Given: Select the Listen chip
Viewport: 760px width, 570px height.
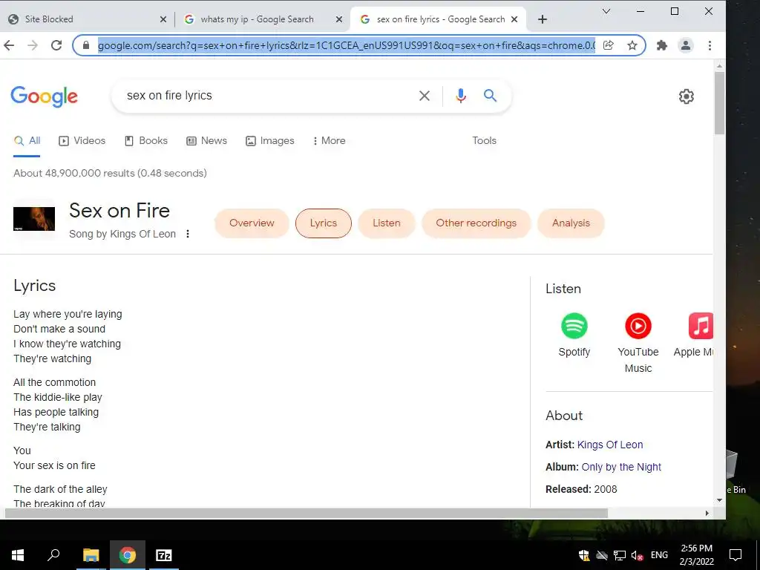Looking at the screenshot, I should tap(386, 223).
